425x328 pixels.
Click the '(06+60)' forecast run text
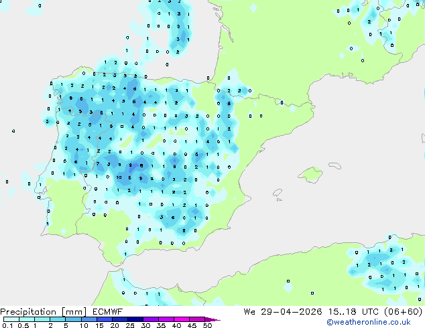click(x=404, y=312)
